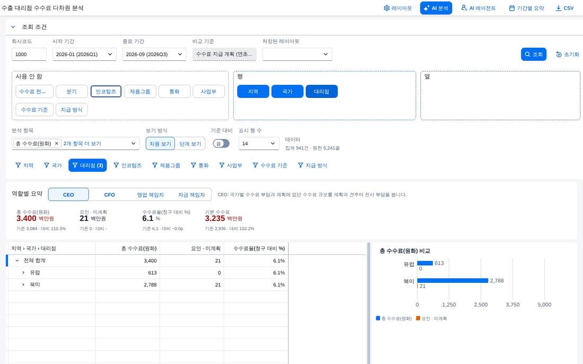Click the 비교 기준 field
The image size is (583, 364).
(x=224, y=54)
